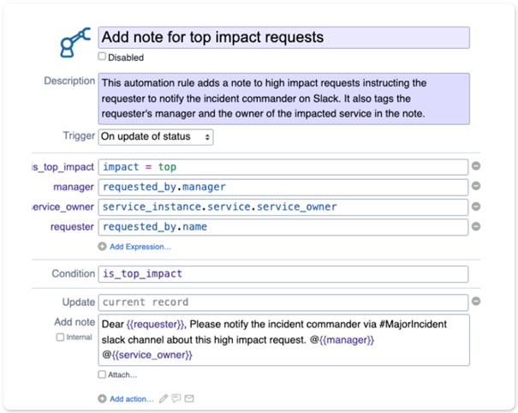This screenshot has width=518, height=413.
Task: Enable the Disabled checkbox
Action: (102, 57)
